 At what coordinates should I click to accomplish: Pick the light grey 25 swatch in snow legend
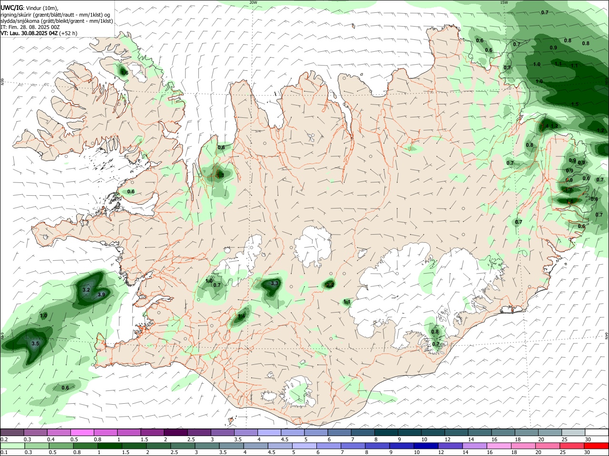(x=574, y=432)
